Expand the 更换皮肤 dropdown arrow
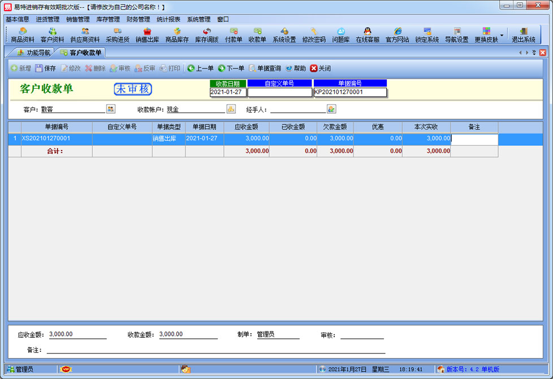Image resolution: width=553 pixels, height=379 pixels. tap(502, 35)
